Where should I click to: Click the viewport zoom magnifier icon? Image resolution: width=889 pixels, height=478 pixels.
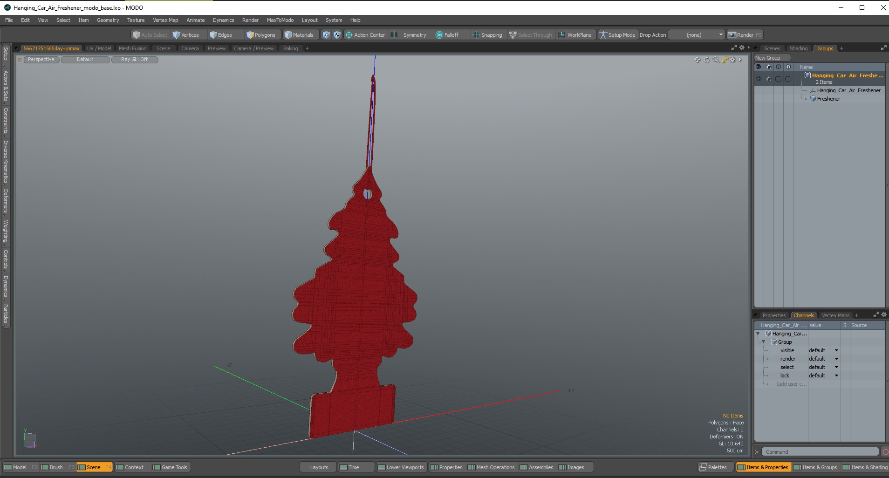click(716, 60)
